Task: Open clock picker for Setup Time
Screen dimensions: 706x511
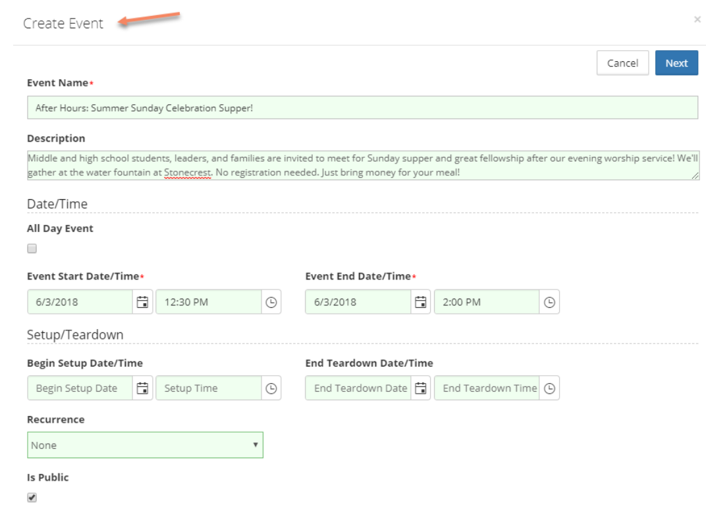Action: (271, 388)
